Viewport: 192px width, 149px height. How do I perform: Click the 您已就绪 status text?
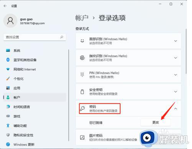(96, 123)
